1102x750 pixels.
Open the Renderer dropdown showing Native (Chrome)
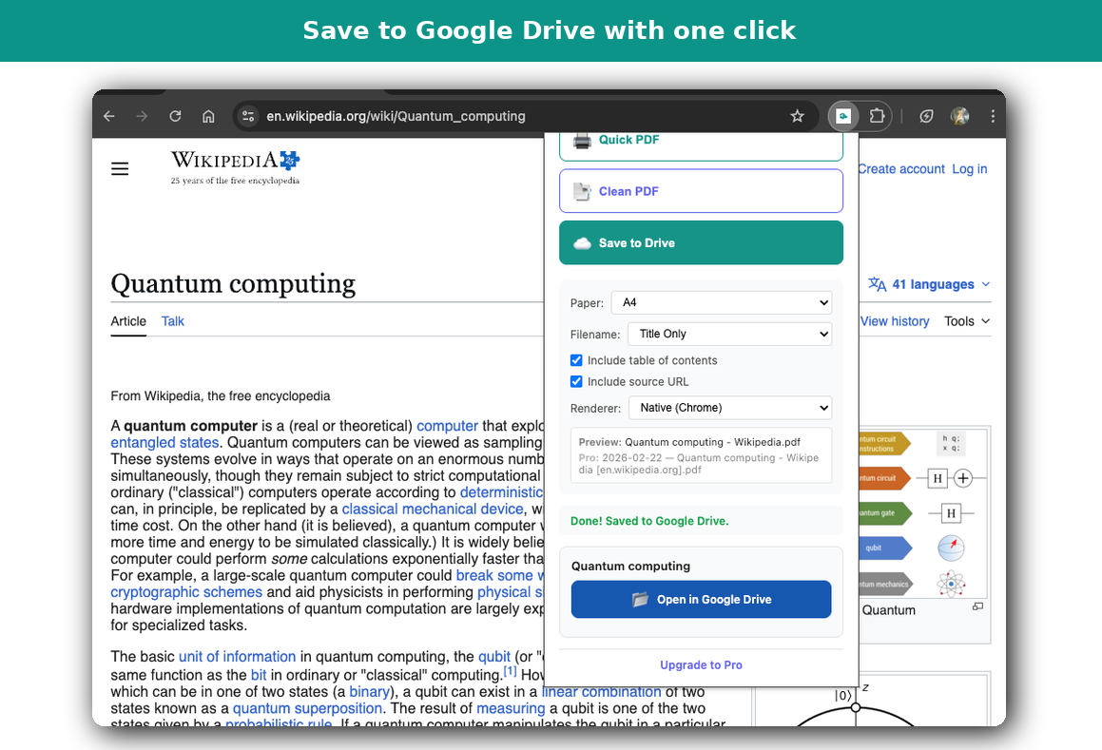point(729,407)
